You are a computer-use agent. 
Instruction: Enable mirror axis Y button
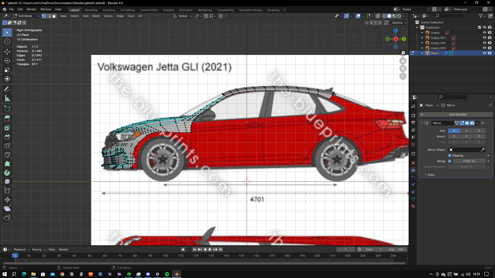click(466, 131)
